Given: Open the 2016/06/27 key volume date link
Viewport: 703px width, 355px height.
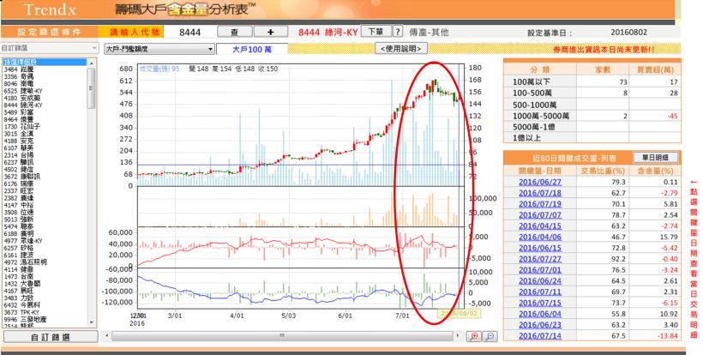Looking at the screenshot, I should [540, 182].
